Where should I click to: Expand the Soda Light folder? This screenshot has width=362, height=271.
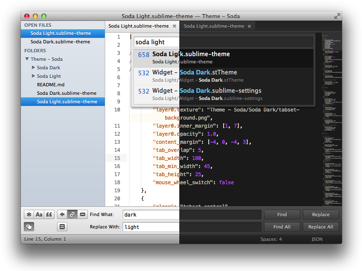(34, 76)
